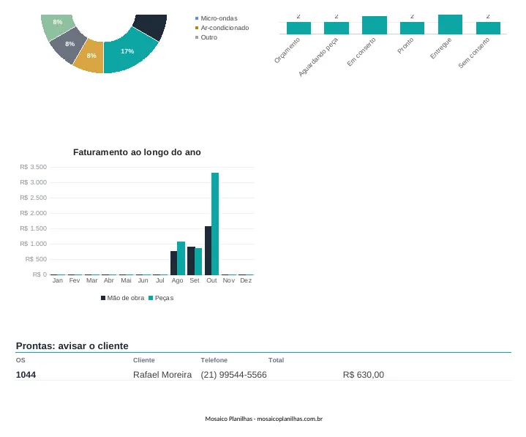
Task: Select order number 1044
Action: click(26, 375)
